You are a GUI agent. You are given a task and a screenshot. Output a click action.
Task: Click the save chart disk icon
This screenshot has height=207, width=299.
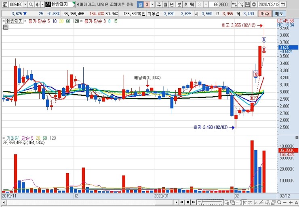[248, 4]
